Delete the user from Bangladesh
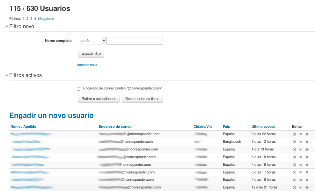315x191 pixels. pos(295,142)
